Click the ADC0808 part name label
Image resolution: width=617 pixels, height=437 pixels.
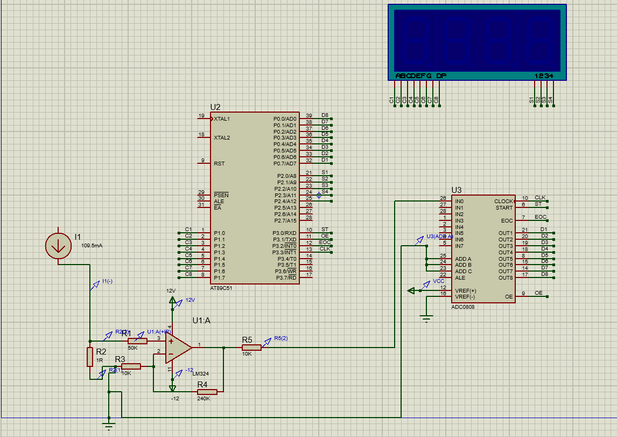(463, 307)
